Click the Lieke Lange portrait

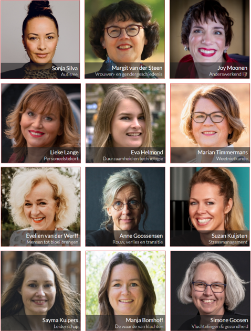tap(41, 123)
